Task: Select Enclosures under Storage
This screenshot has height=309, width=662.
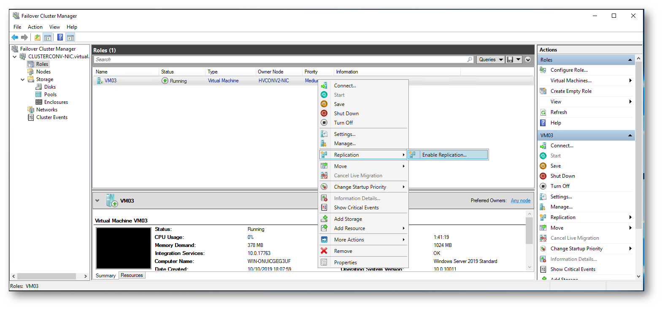Action: pos(56,102)
